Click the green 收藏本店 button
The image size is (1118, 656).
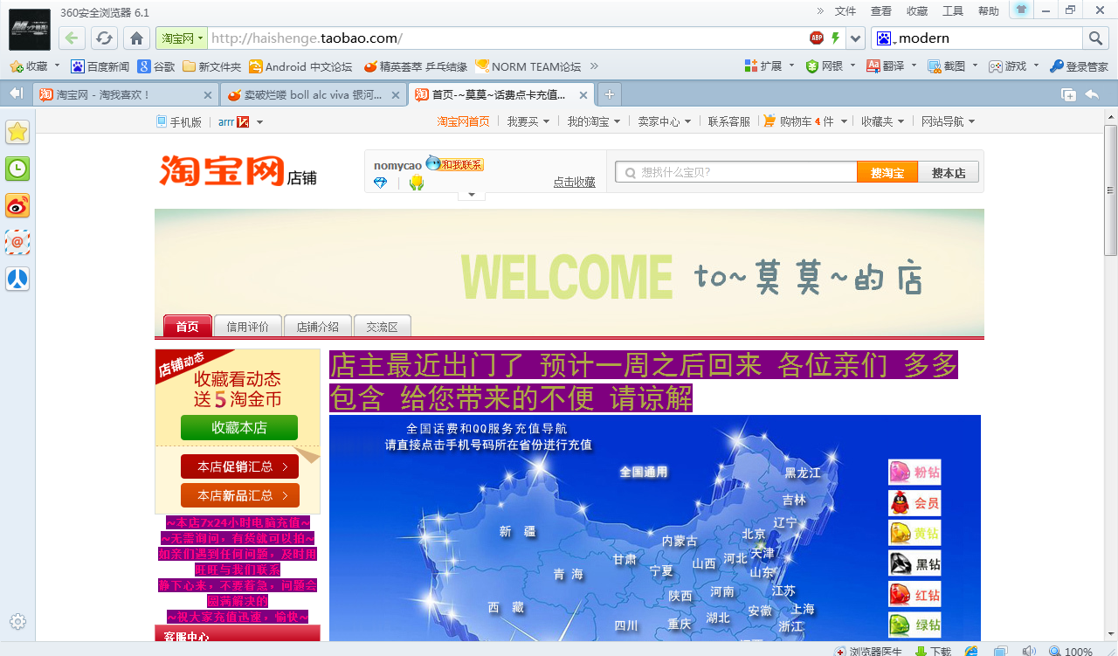pos(239,428)
